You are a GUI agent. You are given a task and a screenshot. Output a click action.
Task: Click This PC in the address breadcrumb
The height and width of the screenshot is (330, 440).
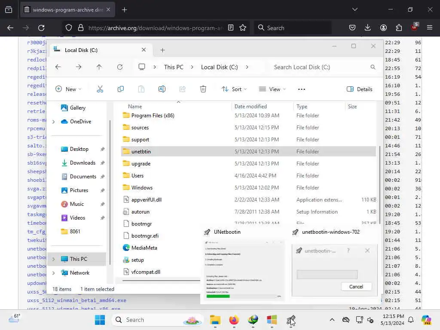pyautogui.click(x=174, y=67)
